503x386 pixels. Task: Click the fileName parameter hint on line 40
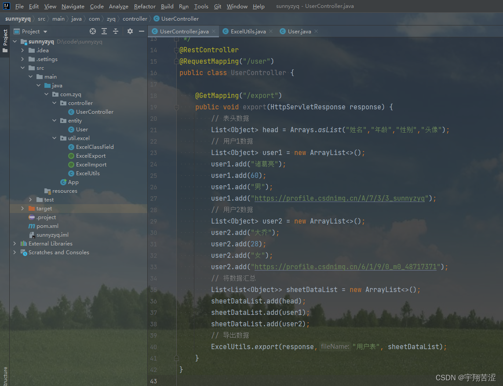[335, 346]
